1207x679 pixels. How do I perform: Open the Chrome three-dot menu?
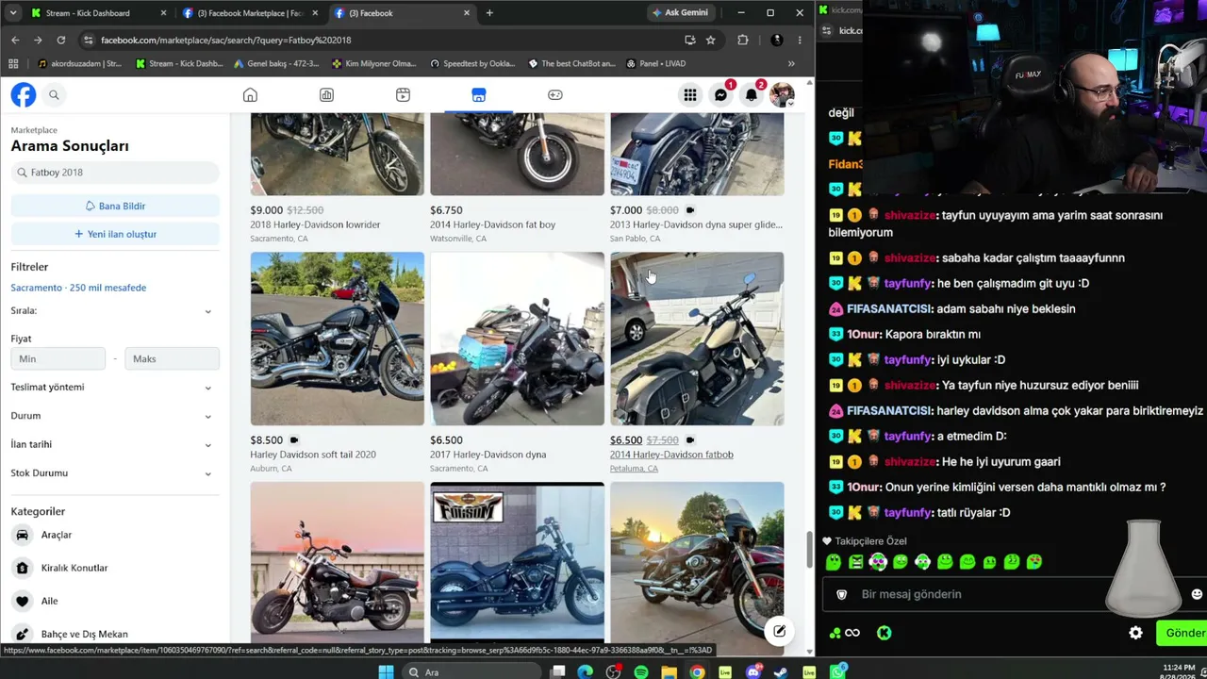800,40
